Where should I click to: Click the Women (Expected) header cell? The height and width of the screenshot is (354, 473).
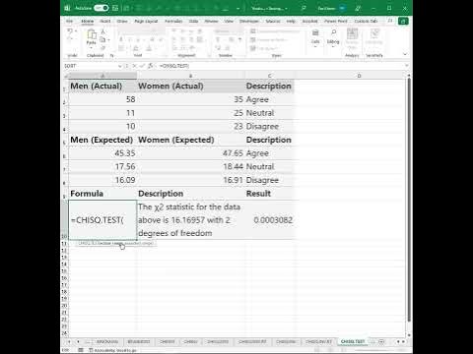[191, 140]
